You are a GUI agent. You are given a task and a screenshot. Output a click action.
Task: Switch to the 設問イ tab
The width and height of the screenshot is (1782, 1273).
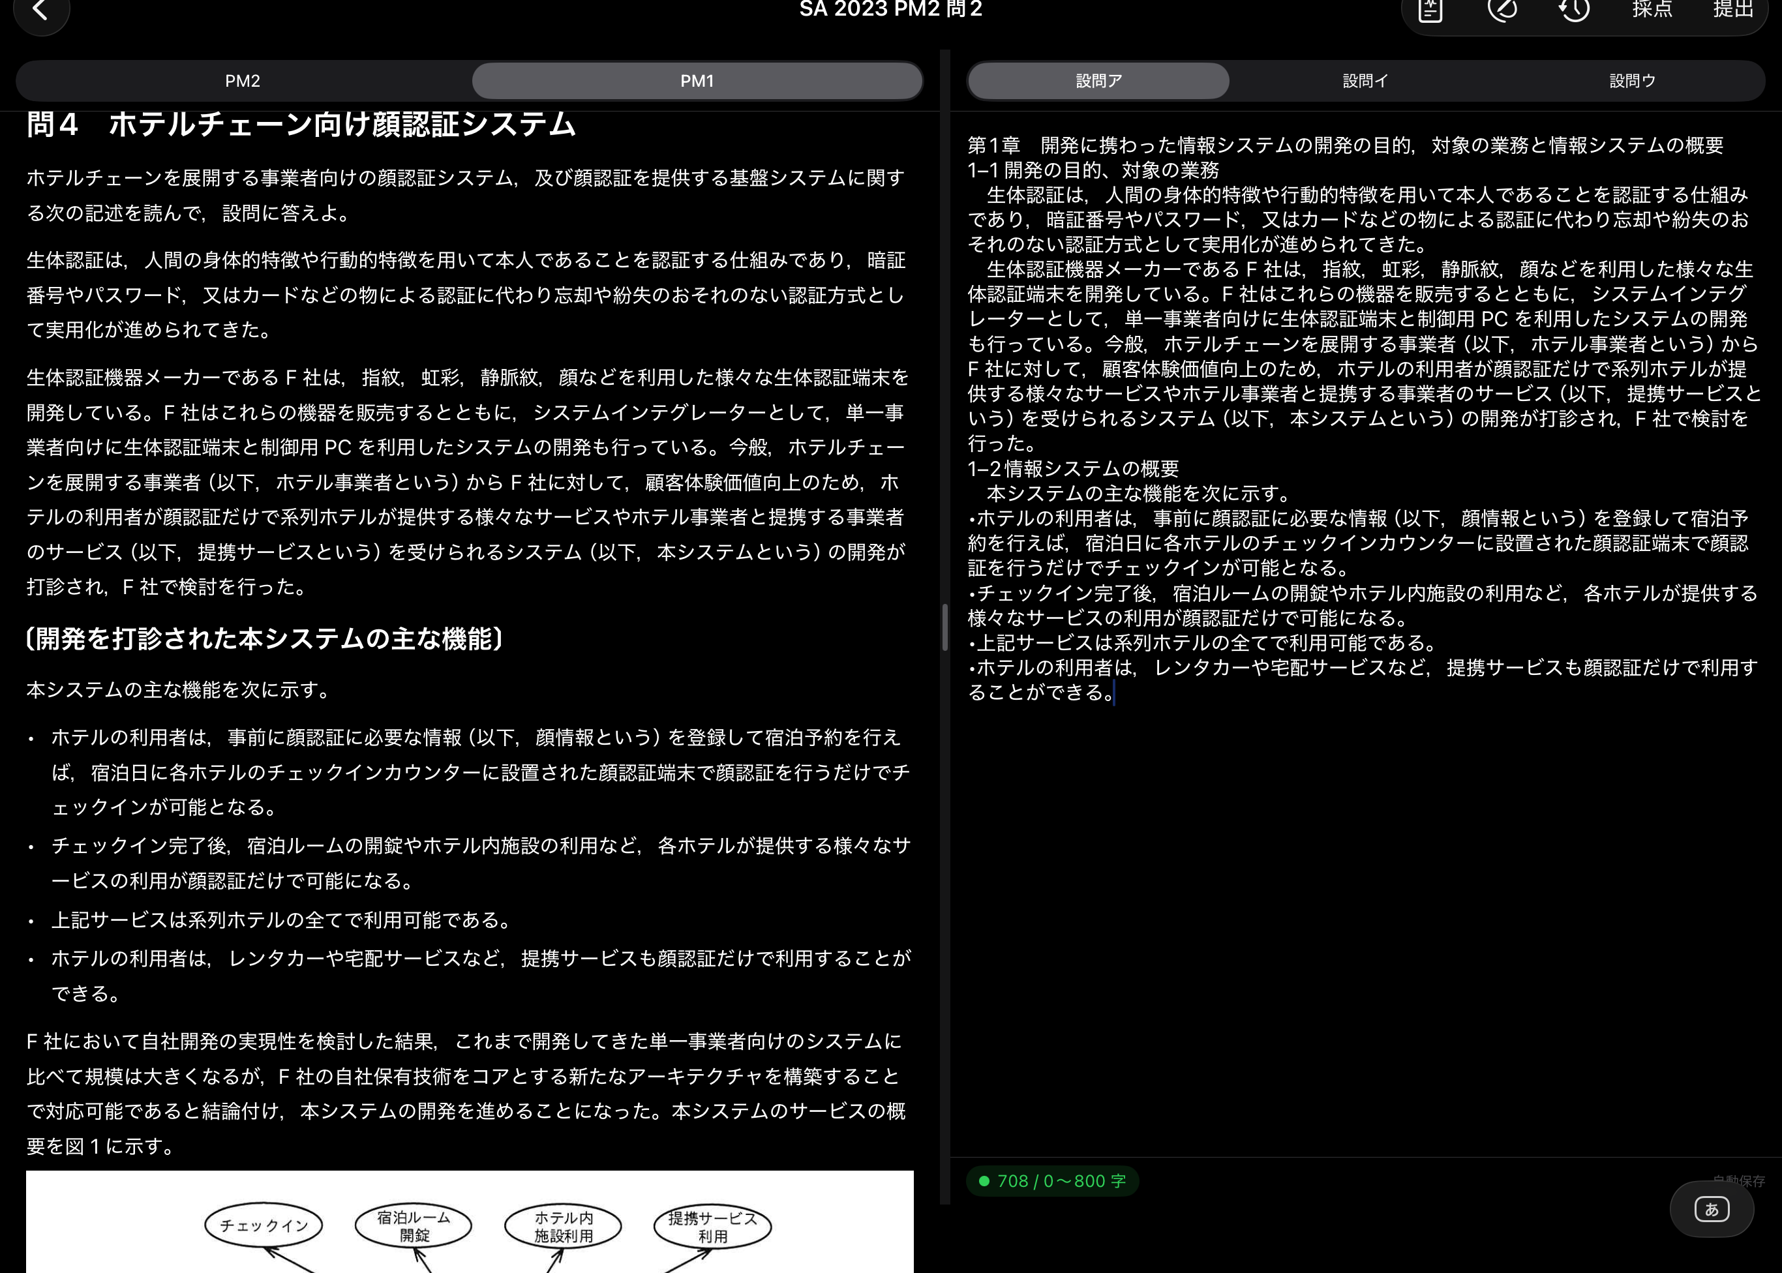point(1365,81)
